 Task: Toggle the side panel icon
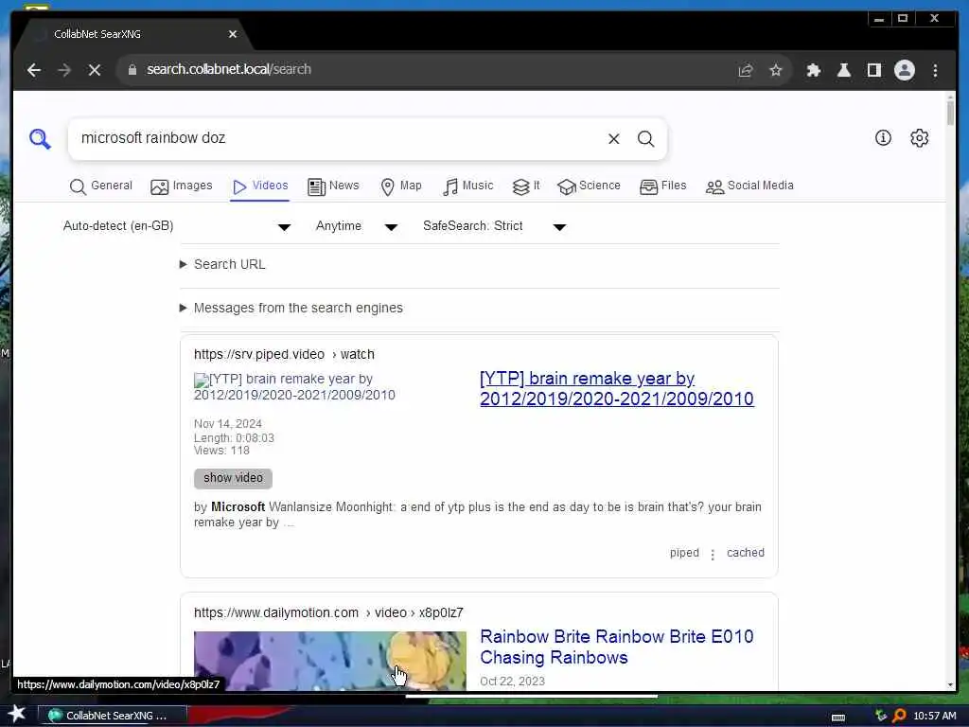point(873,70)
